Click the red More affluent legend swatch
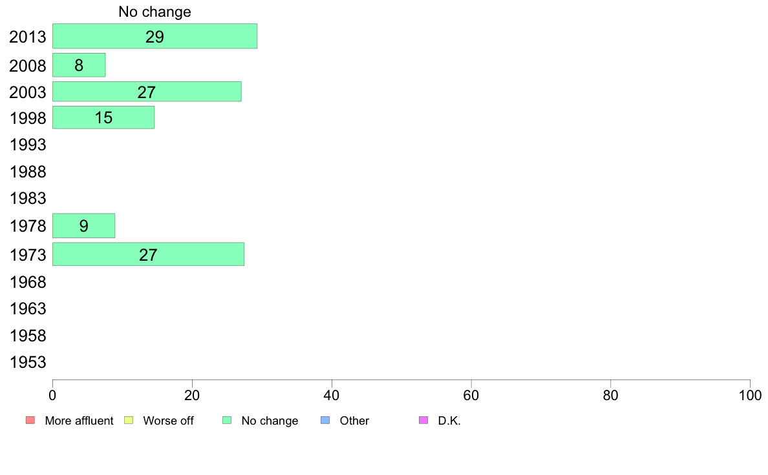Image resolution: width=768 pixels, height=475 pixels. click(x=30, y=420)
